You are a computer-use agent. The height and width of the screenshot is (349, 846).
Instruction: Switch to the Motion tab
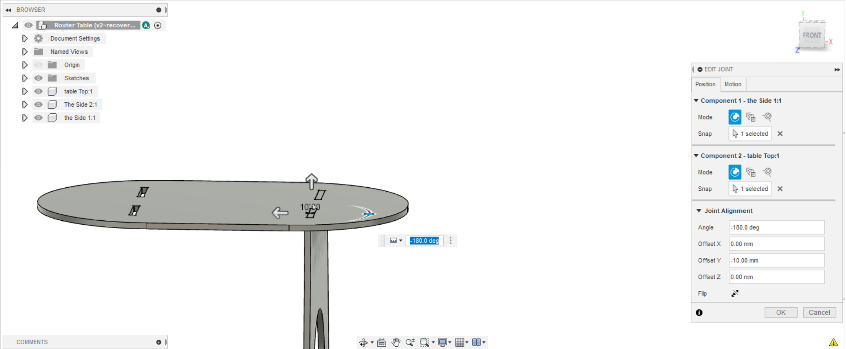click(x=733, y=84)
